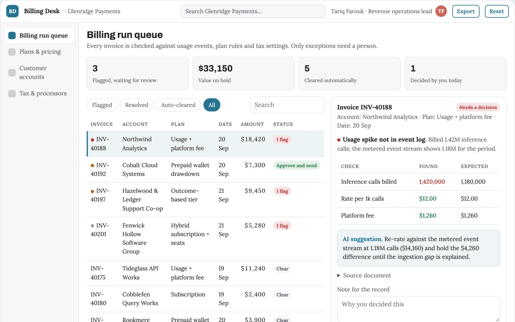Click the $33,150 Value on hold card
515x322 pixels.
[244, 73]
